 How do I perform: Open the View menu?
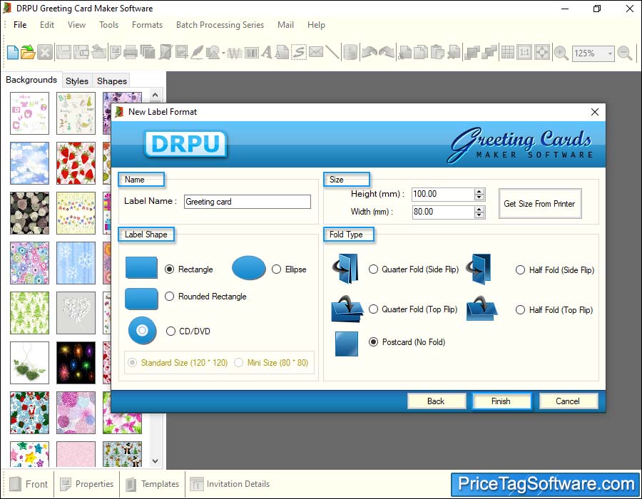tap(76, 25)
